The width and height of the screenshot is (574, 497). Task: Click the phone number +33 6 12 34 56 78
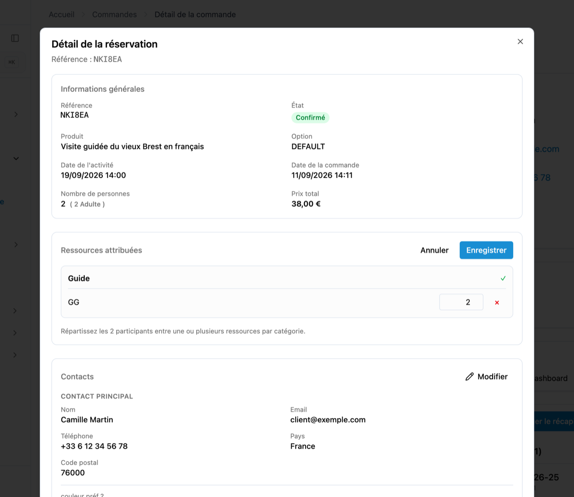94,446
